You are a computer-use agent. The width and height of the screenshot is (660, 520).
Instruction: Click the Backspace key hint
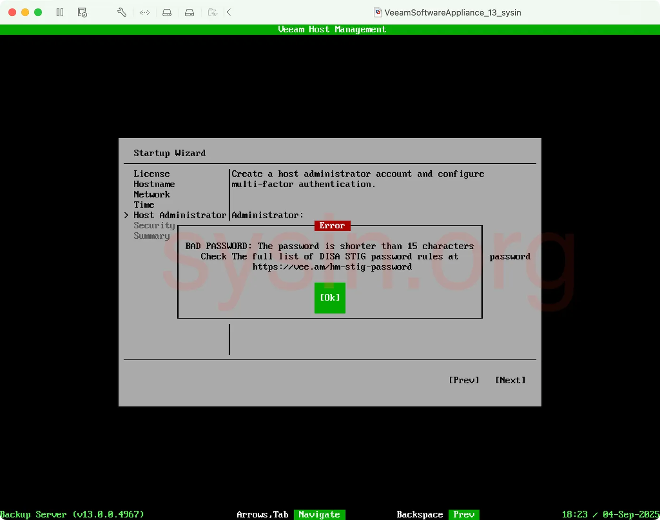coord(420,514)
